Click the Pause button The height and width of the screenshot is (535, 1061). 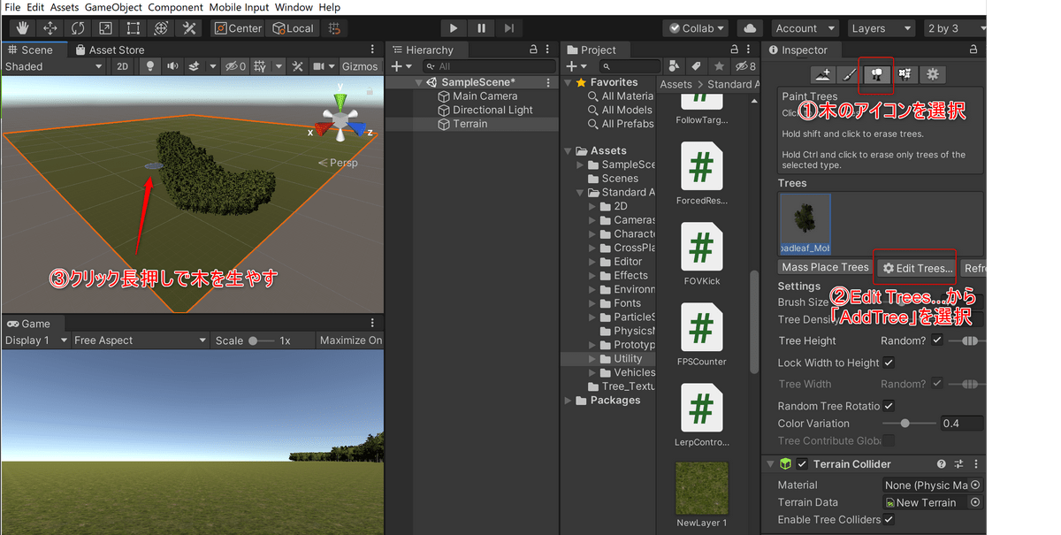(x=481, y=28)
